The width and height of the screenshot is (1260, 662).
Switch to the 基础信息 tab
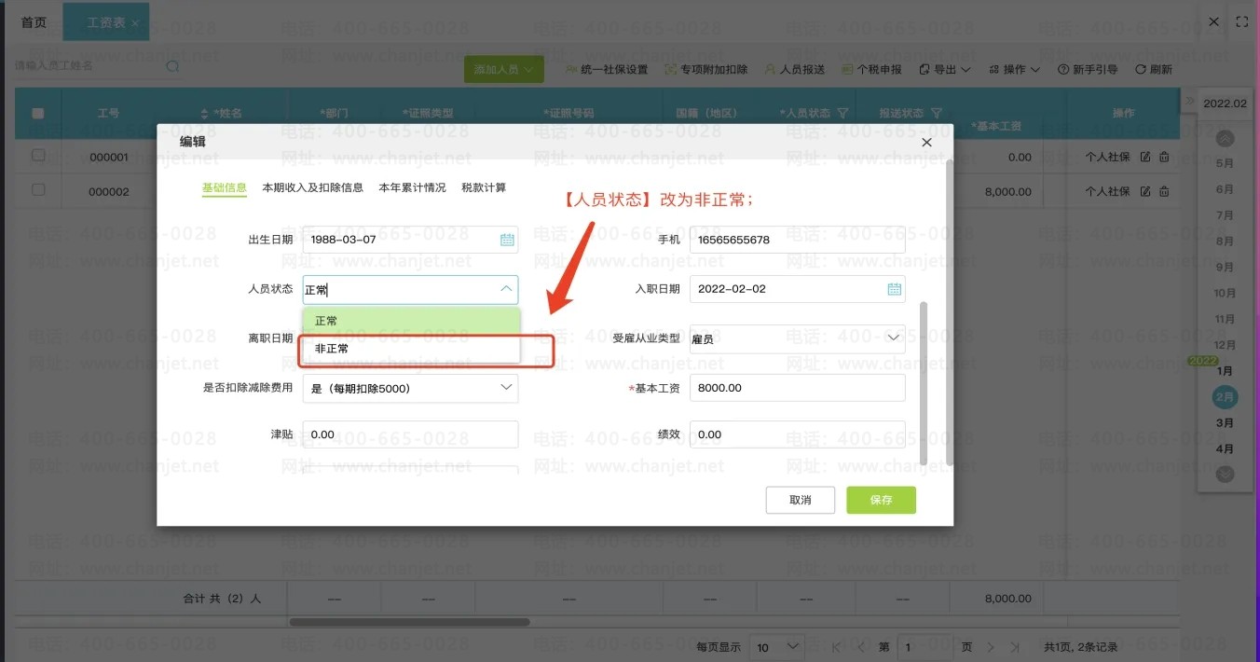coord(225,188)
